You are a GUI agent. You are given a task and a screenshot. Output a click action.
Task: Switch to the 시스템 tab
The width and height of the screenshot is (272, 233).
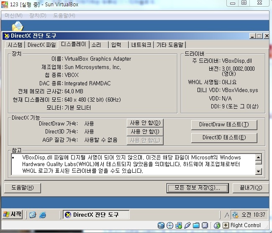[15, 45]
